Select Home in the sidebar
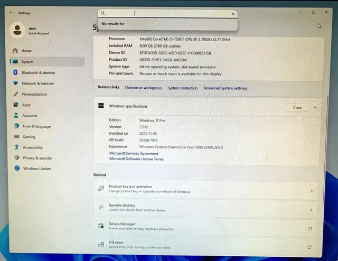The width and height of the screenshot is (338, 261). [x=48, y=51]
